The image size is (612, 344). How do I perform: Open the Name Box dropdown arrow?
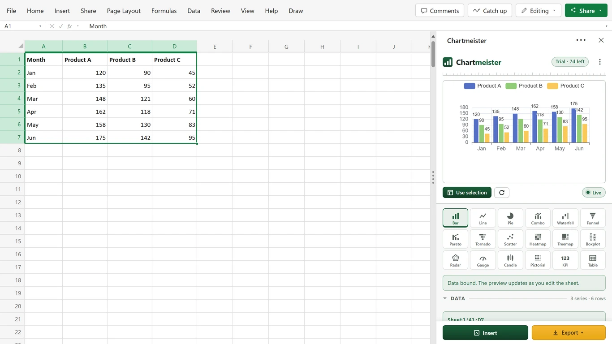(40, 26)
